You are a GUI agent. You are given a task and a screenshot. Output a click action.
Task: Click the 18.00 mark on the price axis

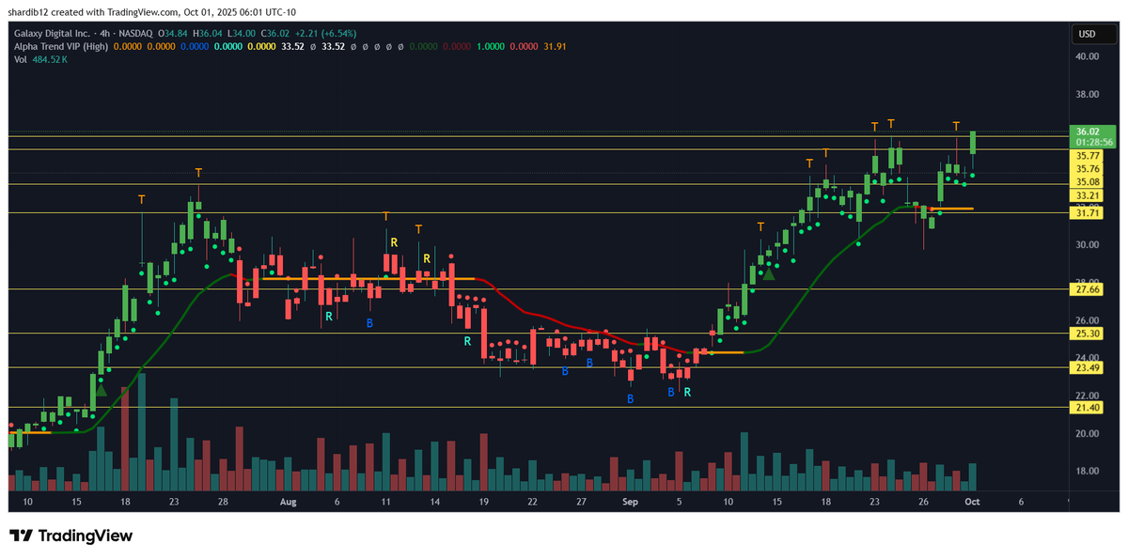pos(1088,472)
